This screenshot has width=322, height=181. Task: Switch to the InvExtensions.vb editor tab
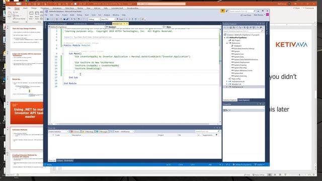coord(80,24)
